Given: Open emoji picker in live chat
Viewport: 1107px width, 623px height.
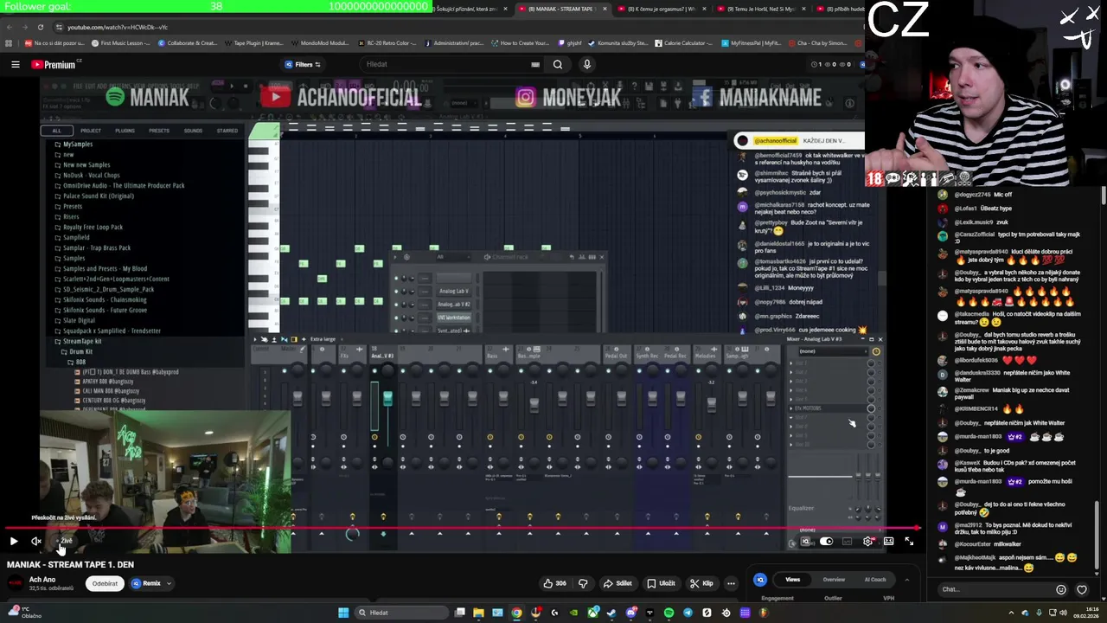Looking at the screenshot, I should tap(1061, 589).
